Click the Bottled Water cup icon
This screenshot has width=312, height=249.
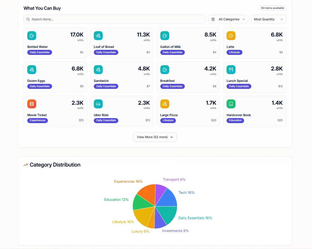(32, 36)
